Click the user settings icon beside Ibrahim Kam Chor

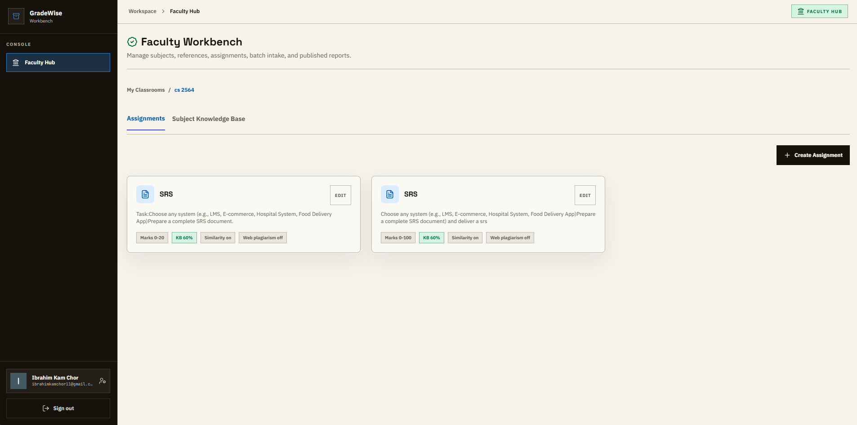coord(103,381)
